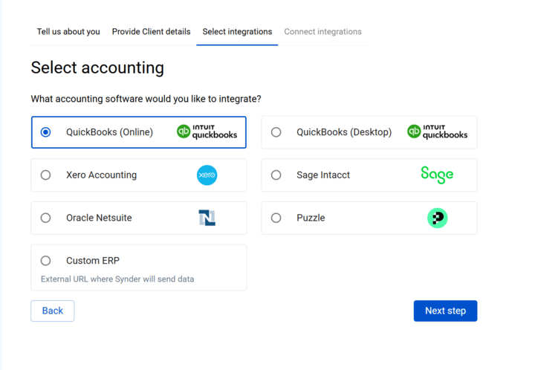
Task: Click the Puzzle label text
Action: (x=311, y=218)
